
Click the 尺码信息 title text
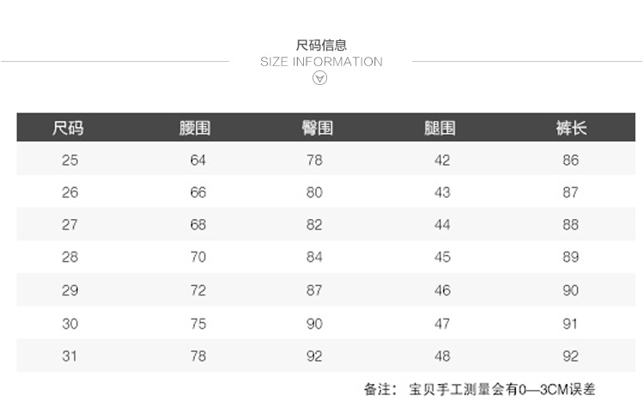[321, 46]
